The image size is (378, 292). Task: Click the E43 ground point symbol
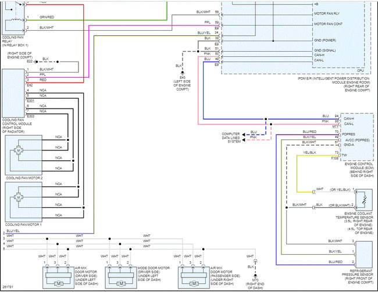183,73
